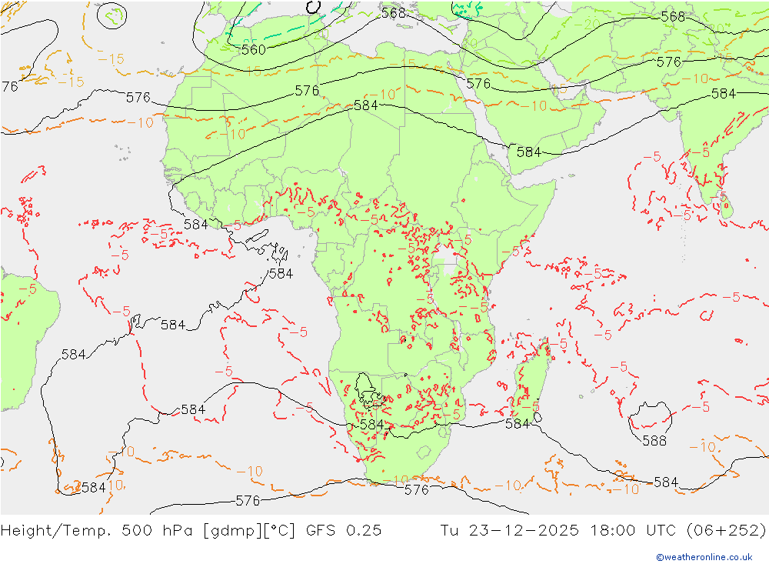769x564 pixels.
Task: Click the '(06+252)' forecast hour text
Action: tap(726, 531)
